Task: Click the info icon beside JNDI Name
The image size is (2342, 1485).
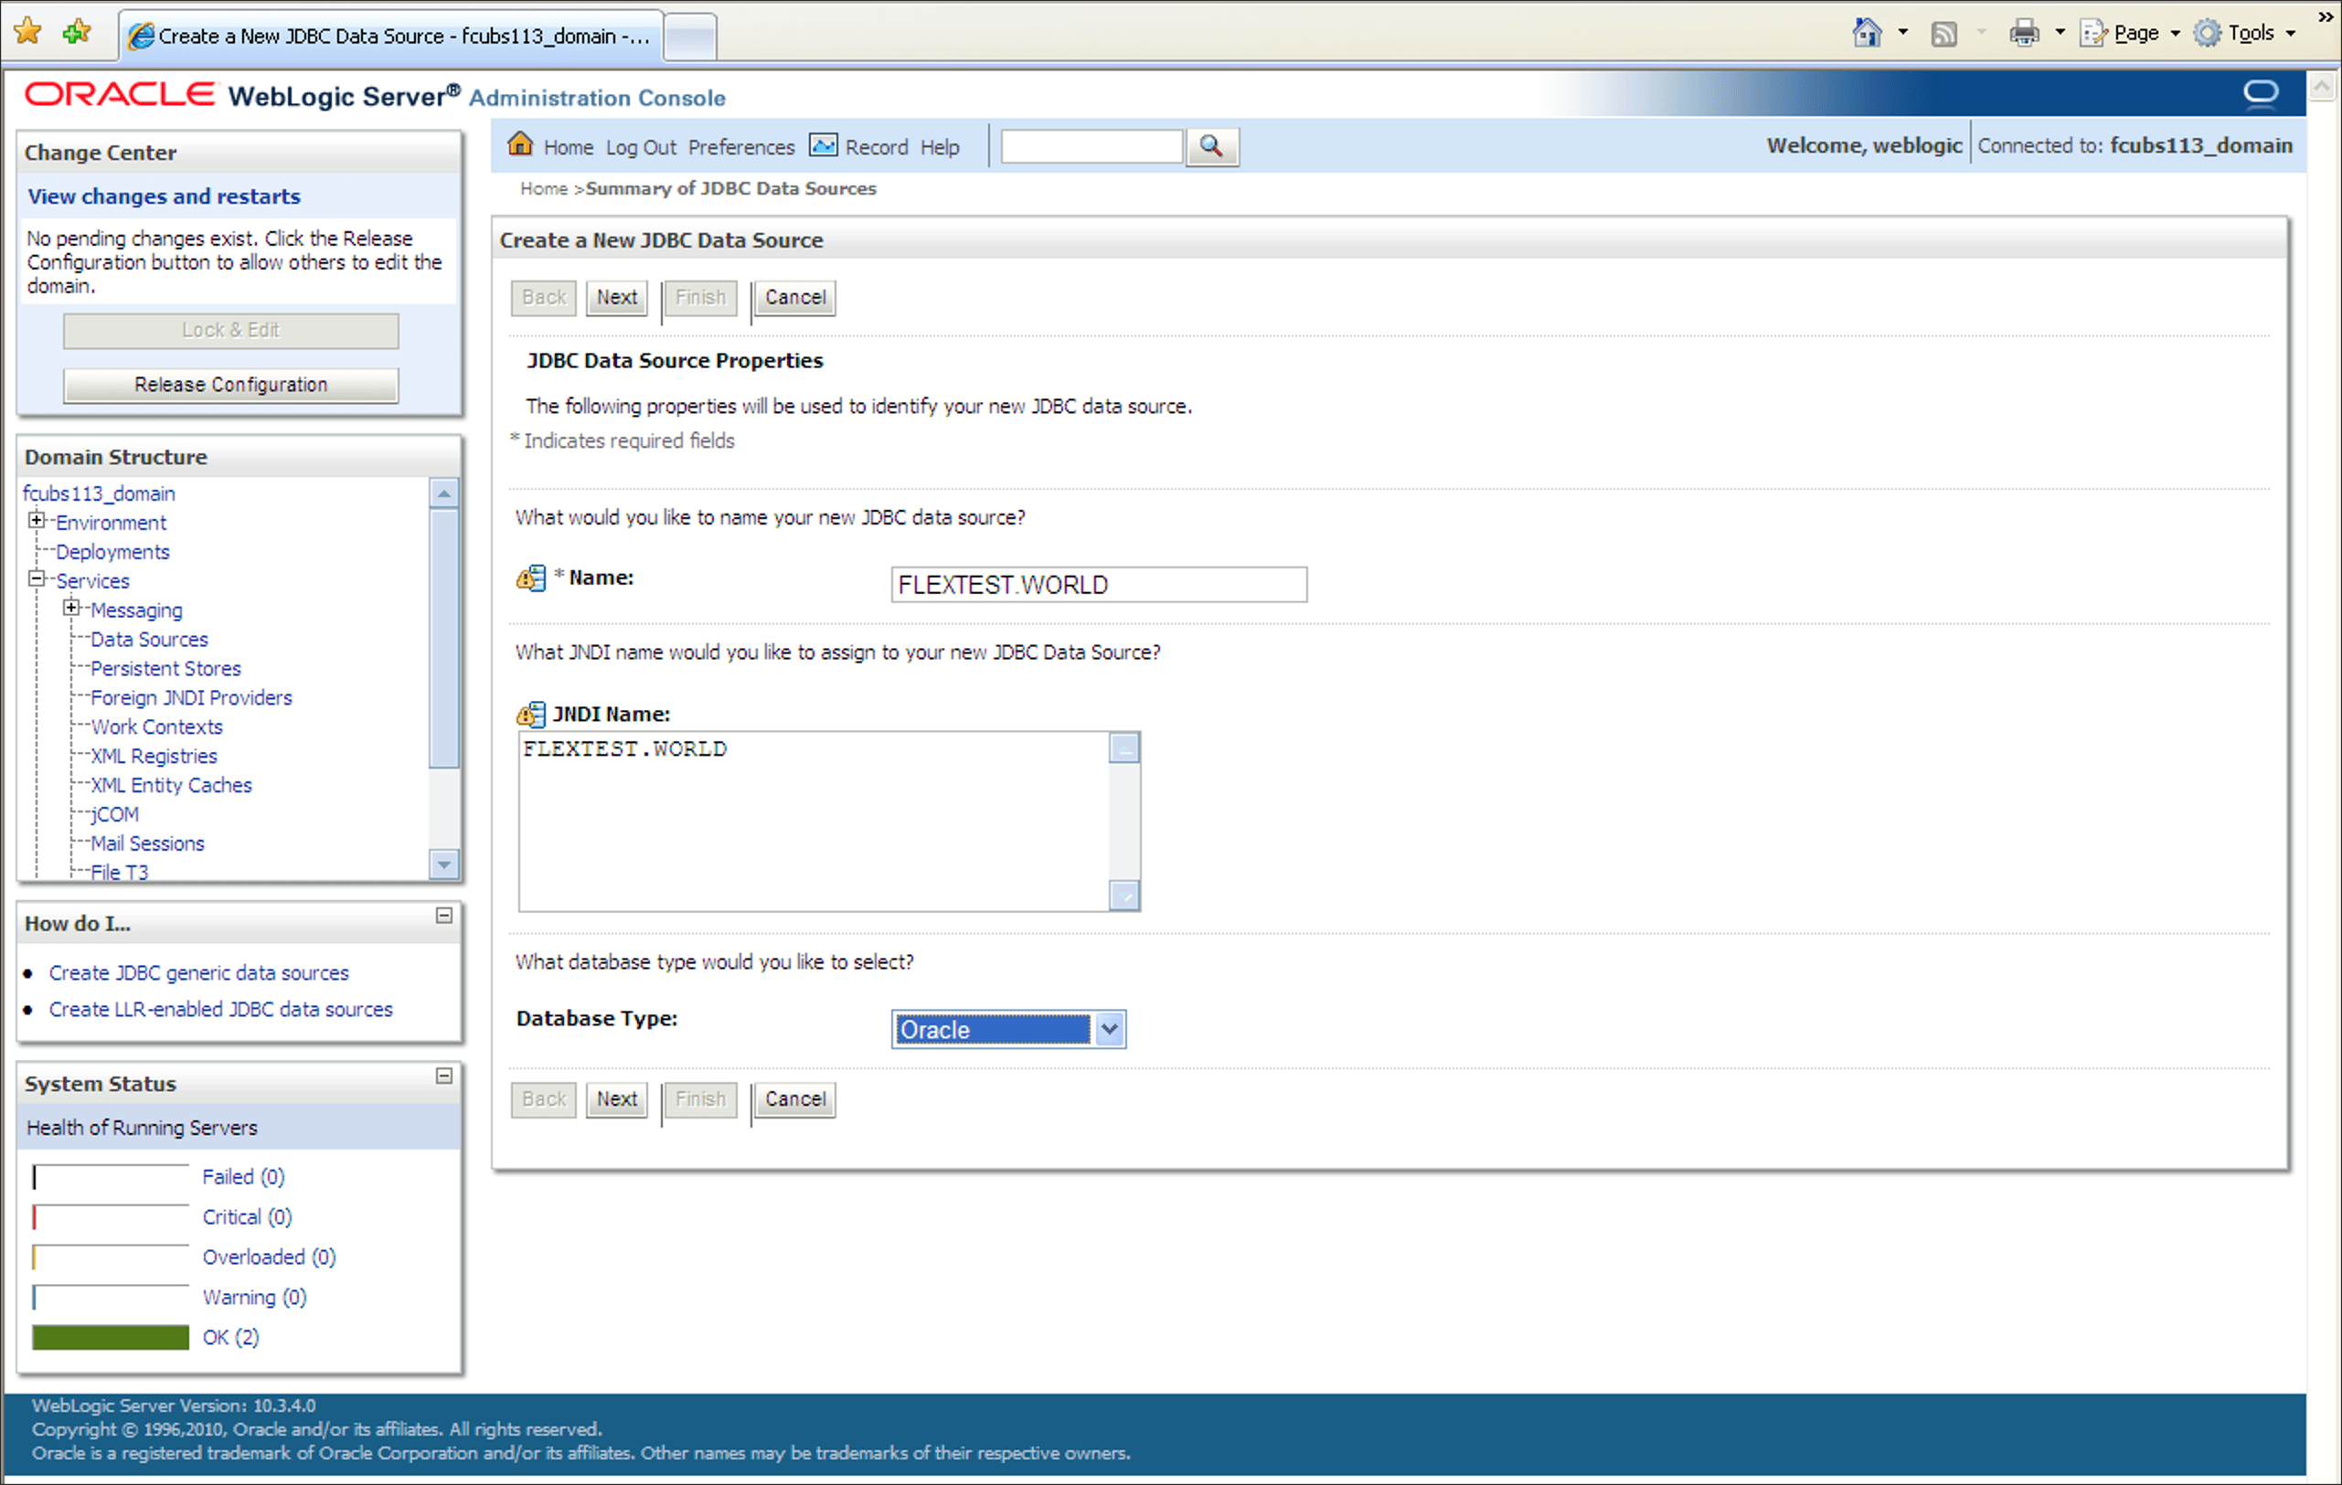Action: (x=531, y=715)
